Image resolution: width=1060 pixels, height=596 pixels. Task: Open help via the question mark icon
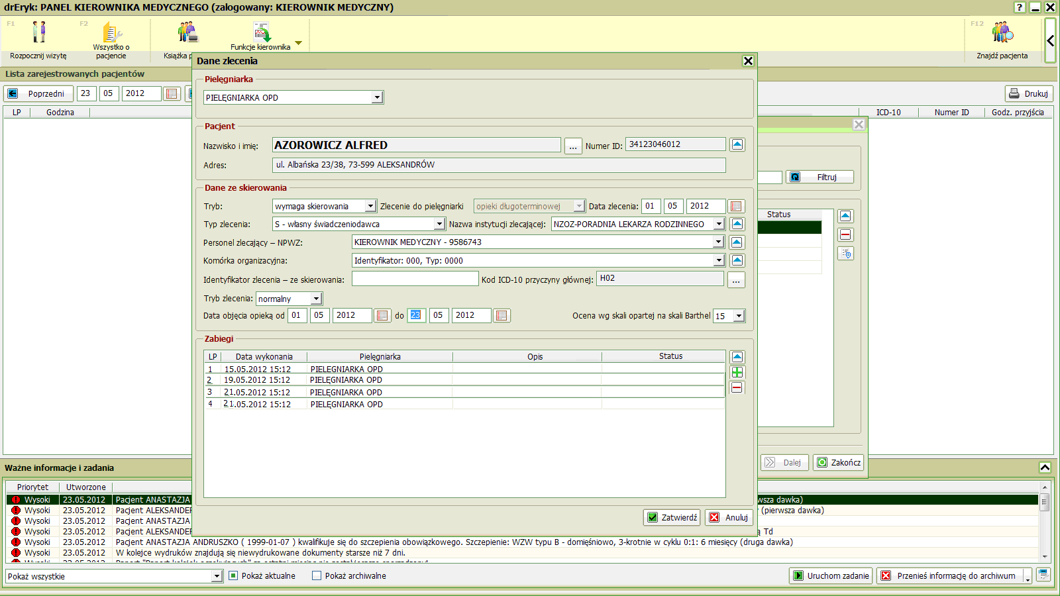click(x=1020, y=7)
